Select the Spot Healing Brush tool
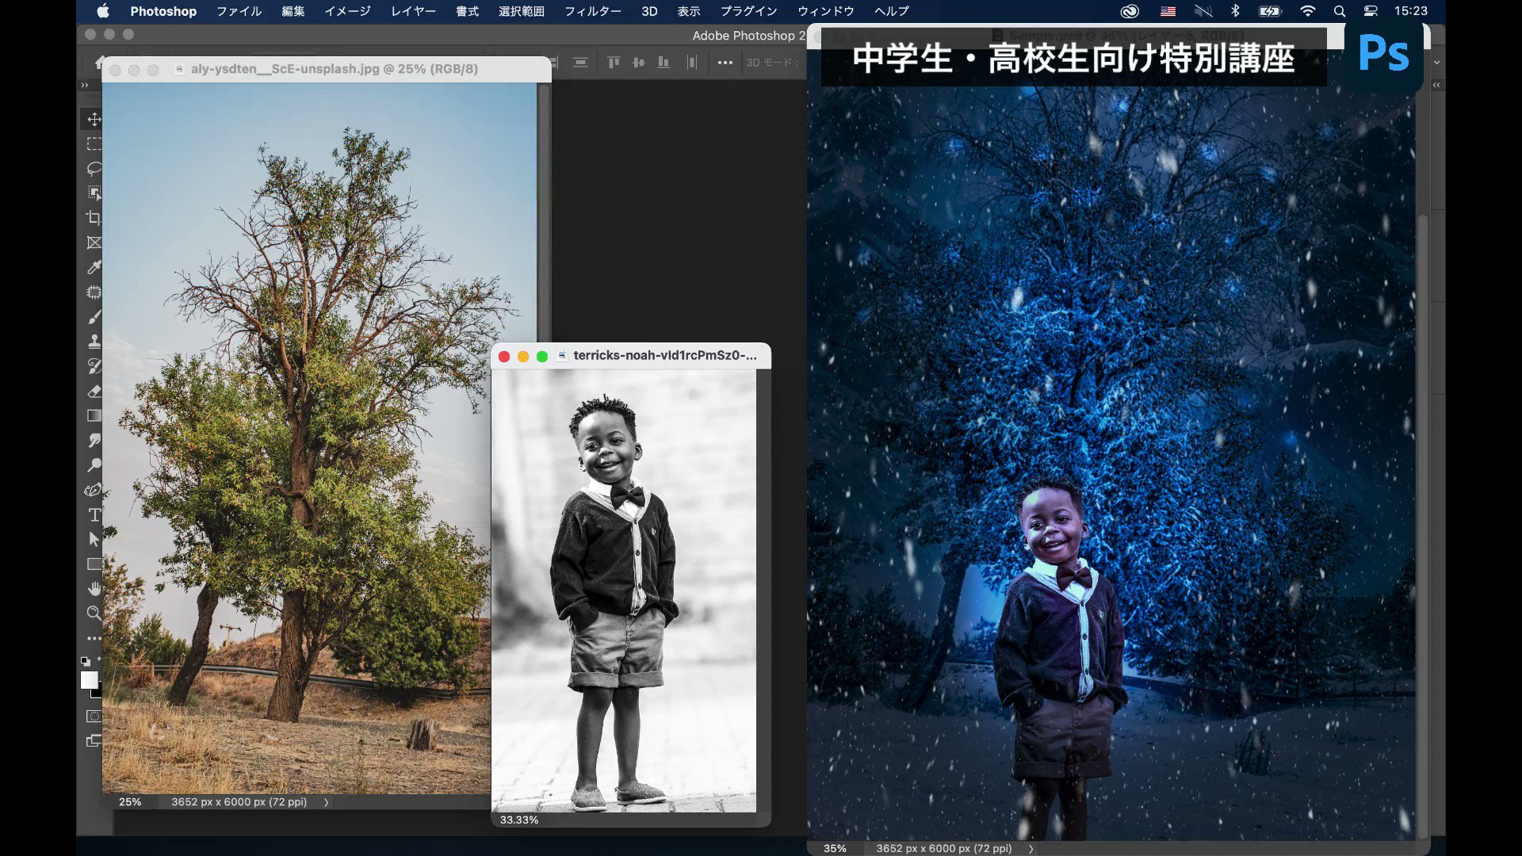Image resolution: width=1522 pixels, height=856 pixels. pyautogui.click(x=94, y=292)
